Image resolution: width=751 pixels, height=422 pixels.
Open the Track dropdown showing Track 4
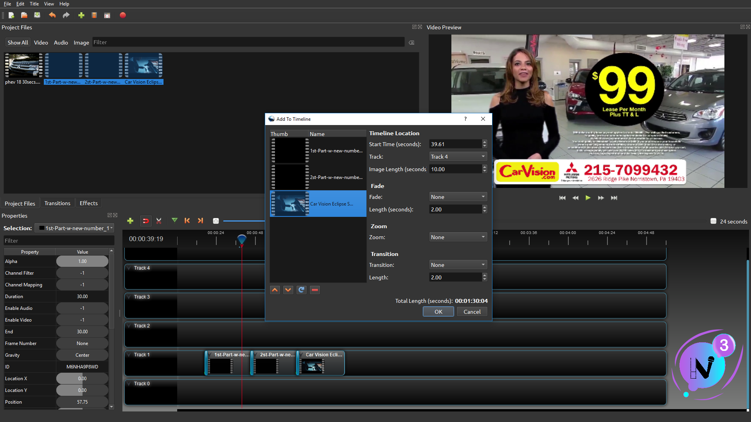(458, 157)
